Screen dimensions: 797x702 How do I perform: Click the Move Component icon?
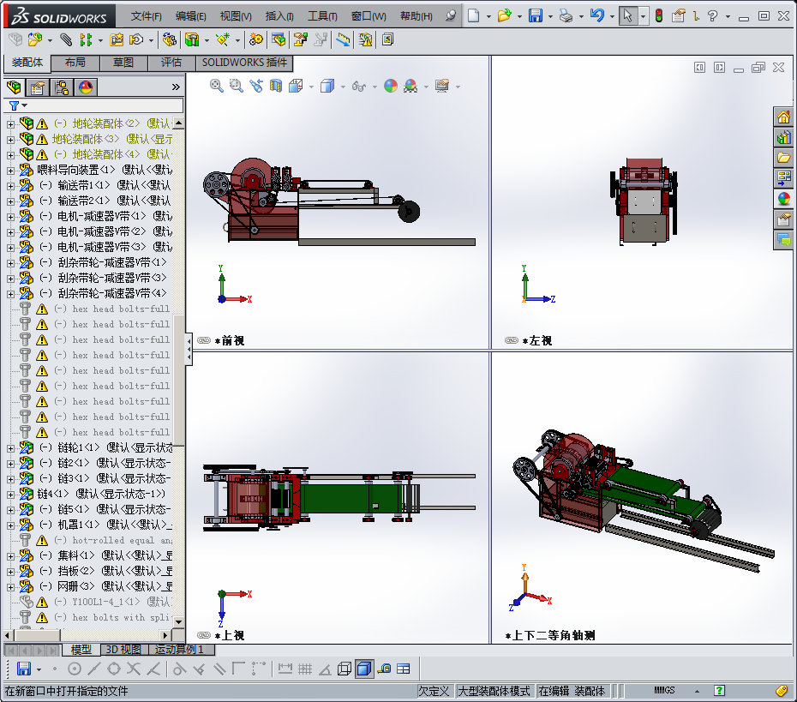point(135,39)
